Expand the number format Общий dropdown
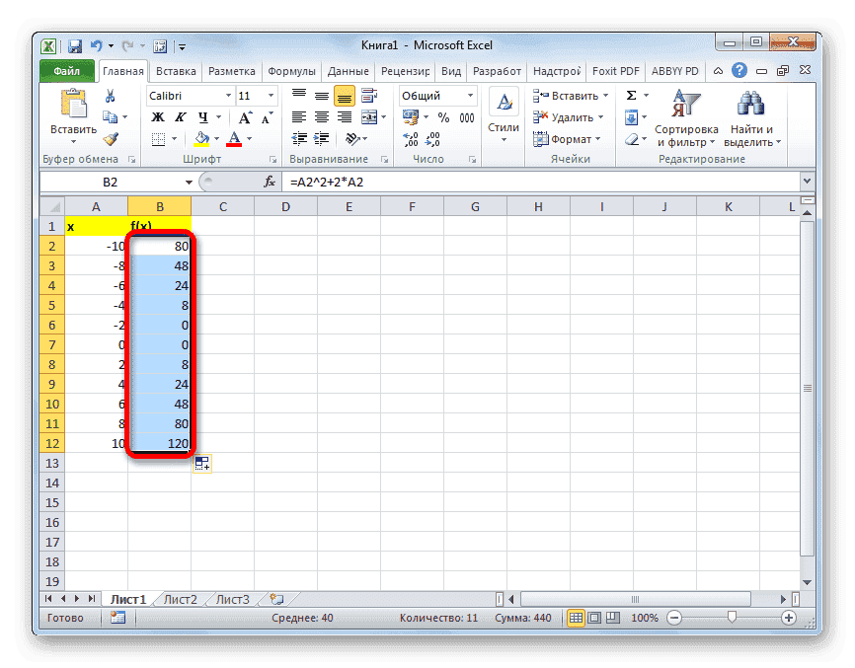The image size is (855, 668). [469, 96]
